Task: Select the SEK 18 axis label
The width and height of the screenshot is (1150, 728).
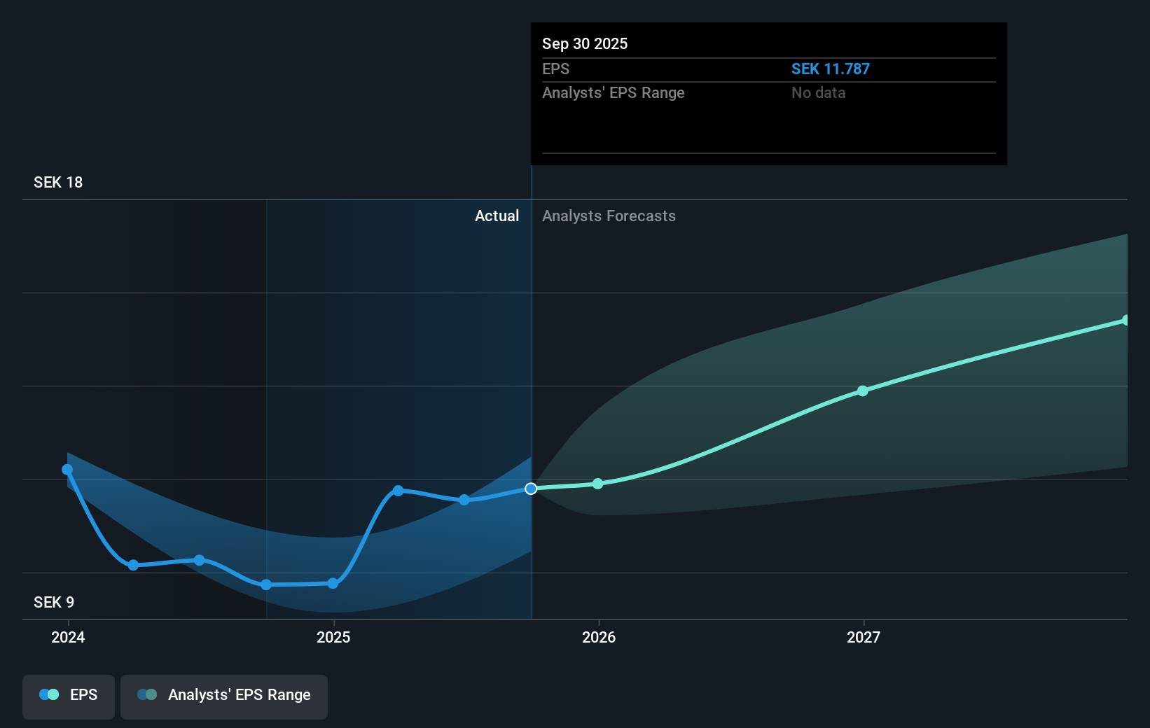Action: coord(57,182)
